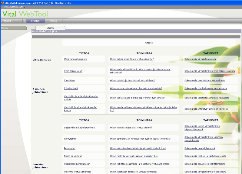Click the 'Asioiden johtaminen' section heading
This screenshot has height=174, width=242.
[40, 91]
